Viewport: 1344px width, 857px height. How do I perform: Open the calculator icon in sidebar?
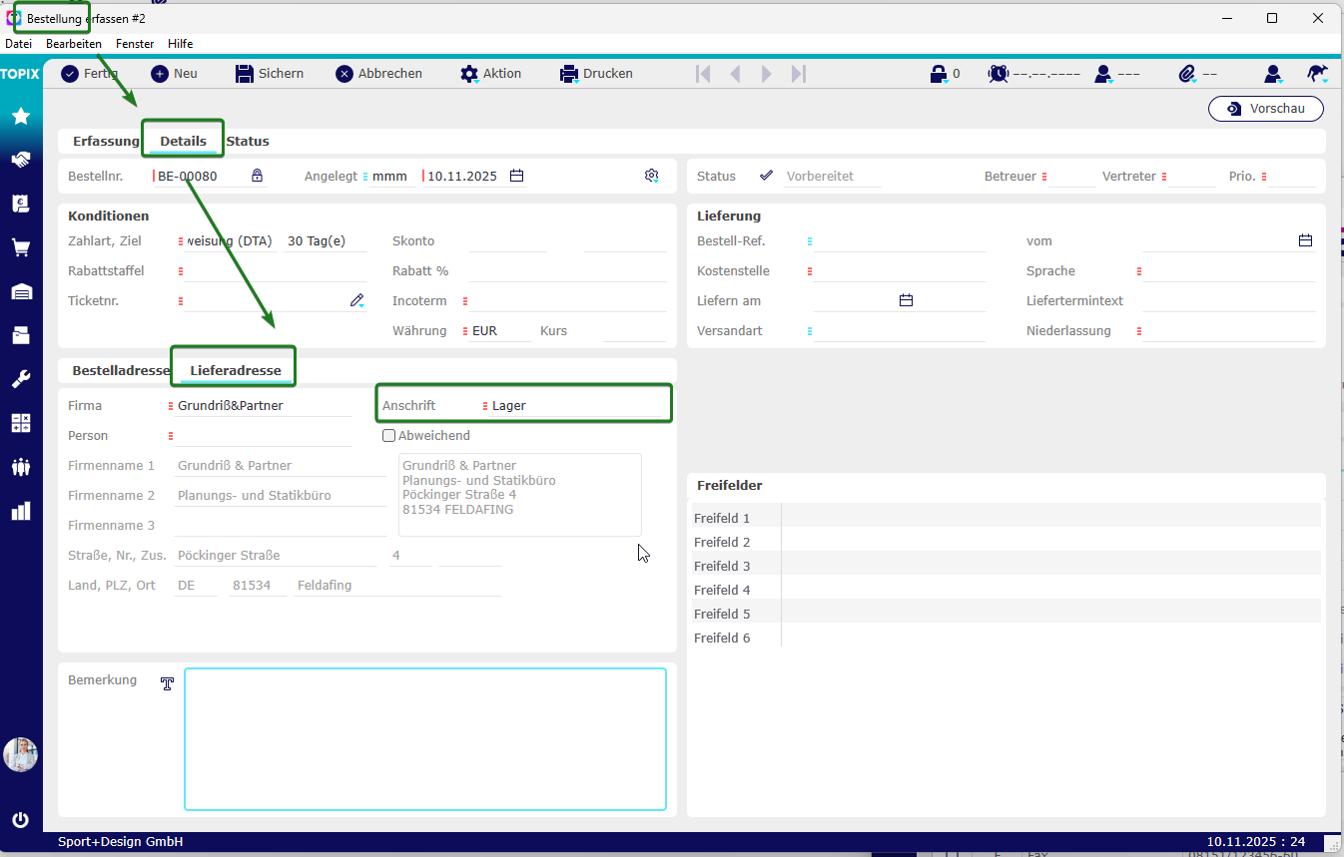coord(20,423)
